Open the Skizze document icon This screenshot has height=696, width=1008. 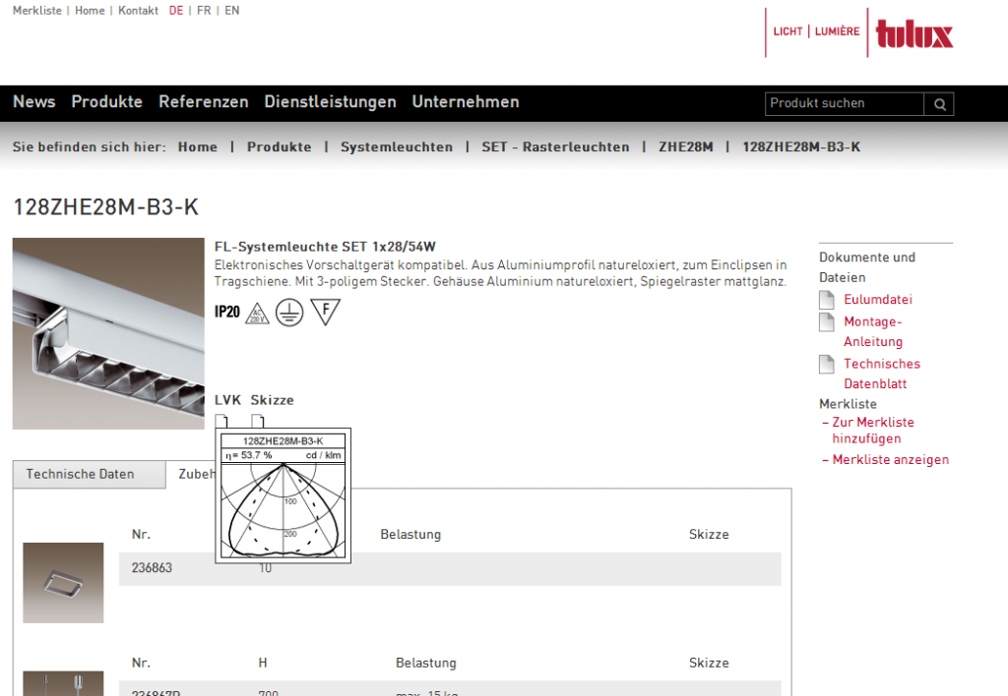(x=257, y=422)
